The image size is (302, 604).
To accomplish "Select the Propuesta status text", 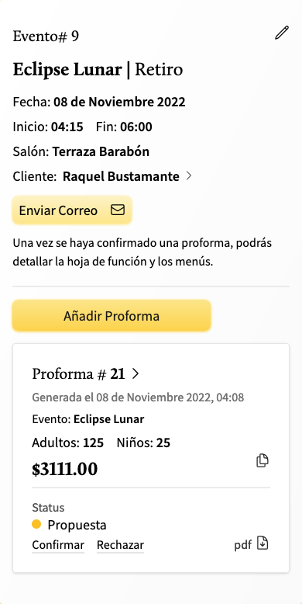I will [77, 525].
